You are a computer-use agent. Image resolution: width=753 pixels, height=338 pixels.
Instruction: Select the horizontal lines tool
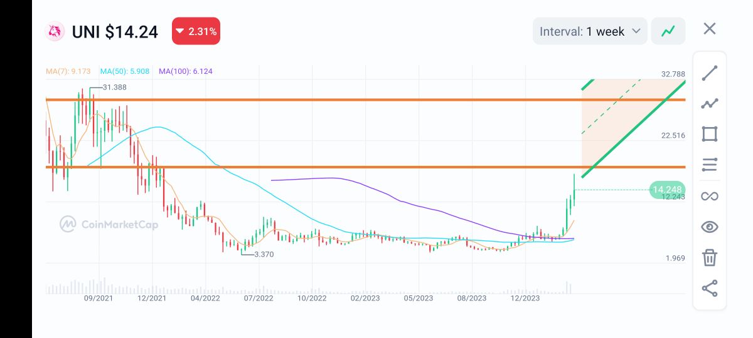[709, 165]
